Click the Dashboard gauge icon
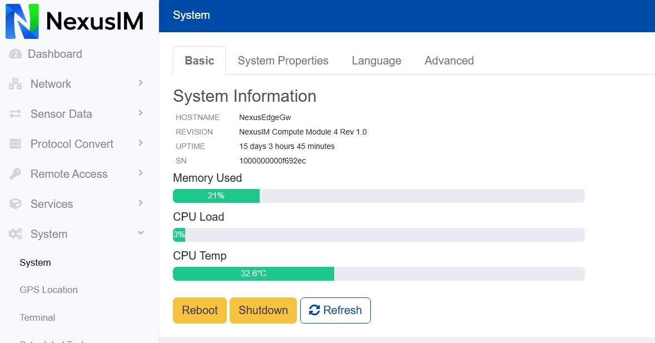 (16, 54)
